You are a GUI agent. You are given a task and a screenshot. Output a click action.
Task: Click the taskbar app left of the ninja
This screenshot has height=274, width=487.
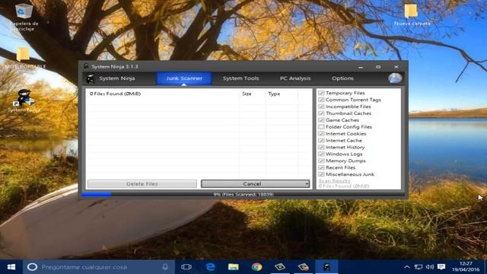click(x=303, y=267)
